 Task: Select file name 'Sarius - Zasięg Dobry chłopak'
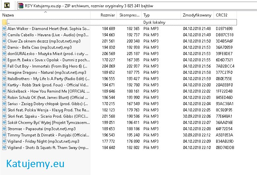point(48,104)
